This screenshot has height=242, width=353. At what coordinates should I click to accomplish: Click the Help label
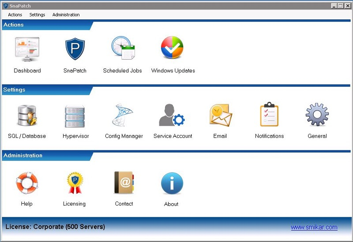click(x=26, y=204)
